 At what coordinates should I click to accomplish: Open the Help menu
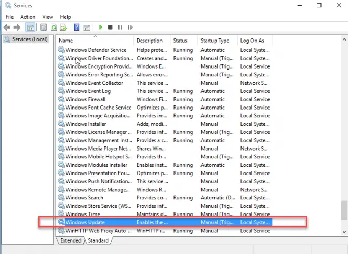pyautogui.click(x=65, y=17)
